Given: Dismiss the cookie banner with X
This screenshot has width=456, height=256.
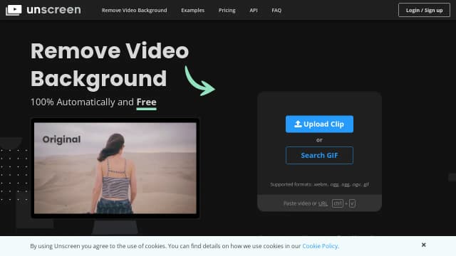Looking at the screenshot, I should click(424, 245).
